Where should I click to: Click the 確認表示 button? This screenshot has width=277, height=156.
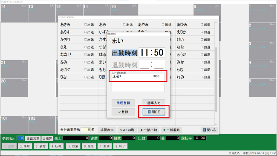click(x=107, y=130)
